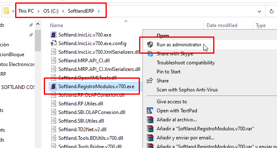The height and width of the screenshot is (148, 277).
Task: Select the file name Softland.MRP.API_CI.XmlSerializers.dll
Action: pyautogui.click(x=99, y=69)
